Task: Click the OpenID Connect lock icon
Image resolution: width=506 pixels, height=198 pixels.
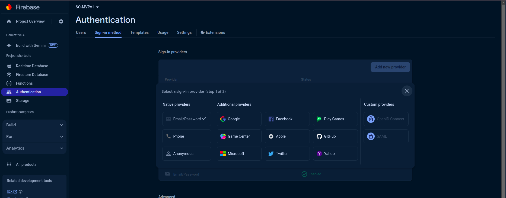Action: [x=371, y=119]
